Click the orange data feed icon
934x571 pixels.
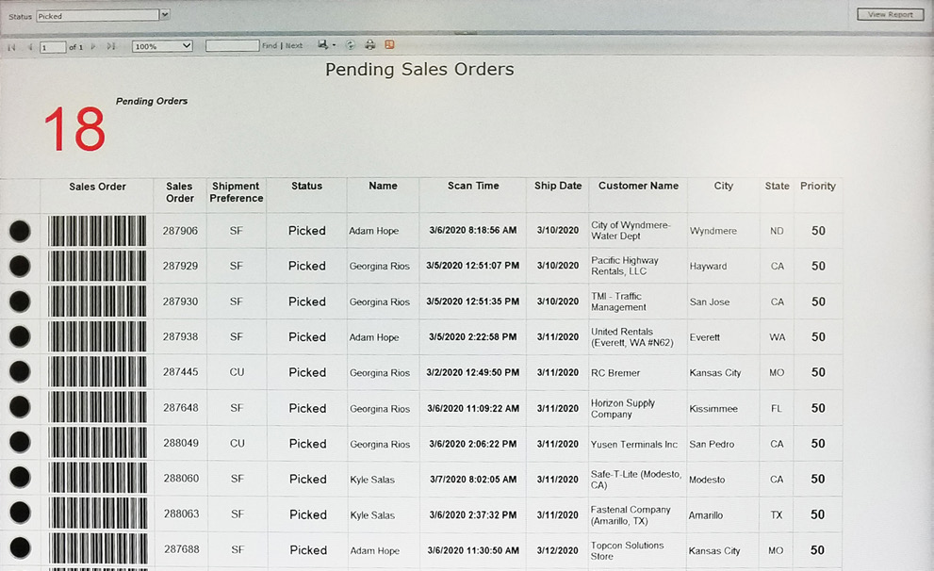coord(389,45)
